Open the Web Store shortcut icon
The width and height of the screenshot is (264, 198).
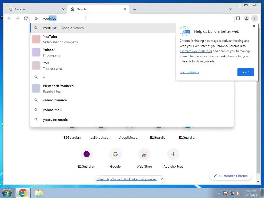tap(144, 154)
